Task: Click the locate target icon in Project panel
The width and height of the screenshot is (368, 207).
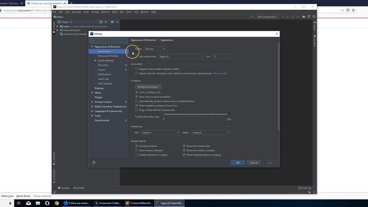Action: 101,22
